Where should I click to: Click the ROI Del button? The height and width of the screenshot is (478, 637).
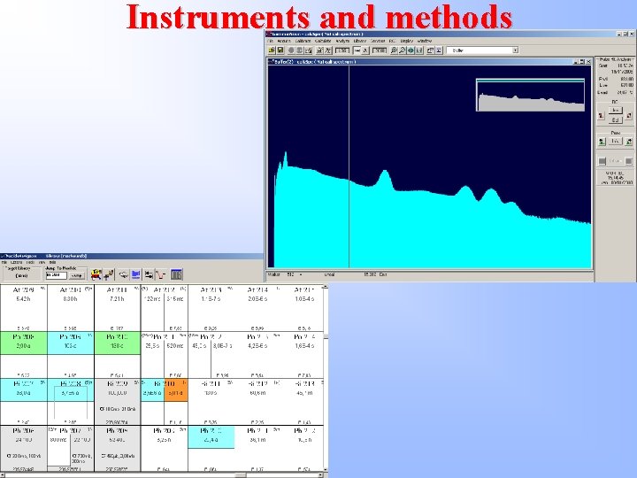(x=616, y=119)
